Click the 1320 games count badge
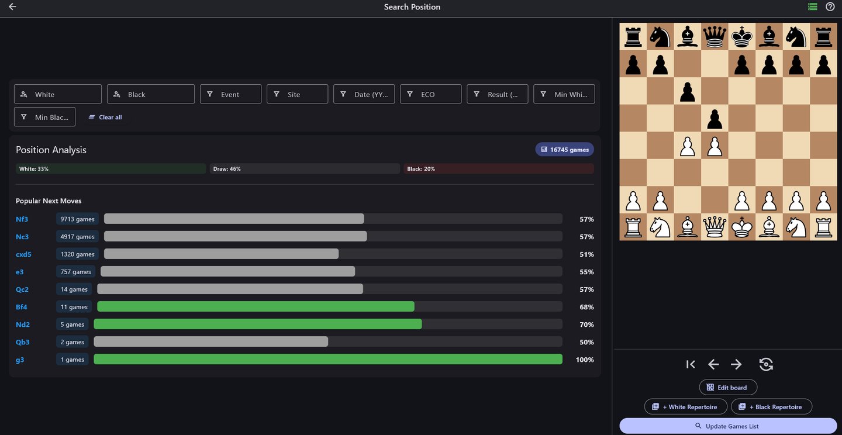Image resolution: width=842 pixels, height=435 pixels. (x=77, y=254)
